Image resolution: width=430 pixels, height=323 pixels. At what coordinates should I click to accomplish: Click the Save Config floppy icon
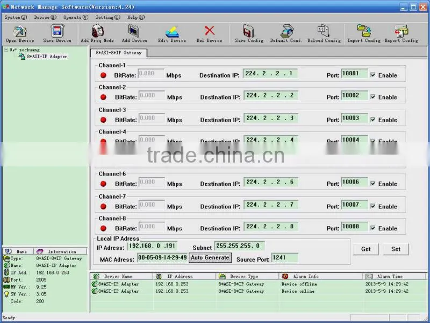coord(248,31)
